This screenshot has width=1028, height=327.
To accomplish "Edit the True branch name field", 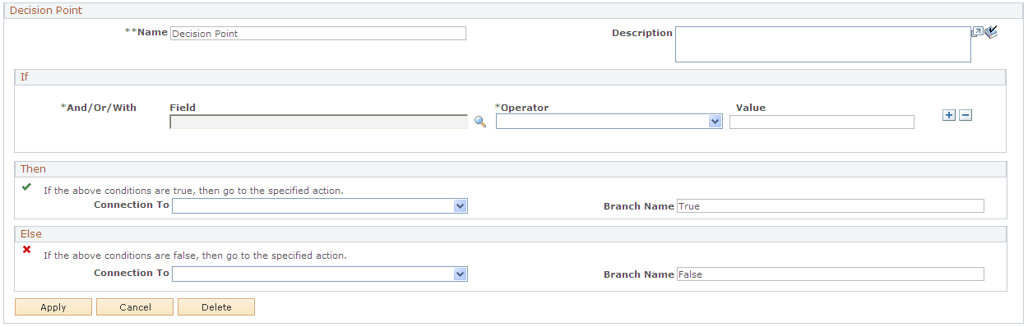I will click(x=830, y=206).
